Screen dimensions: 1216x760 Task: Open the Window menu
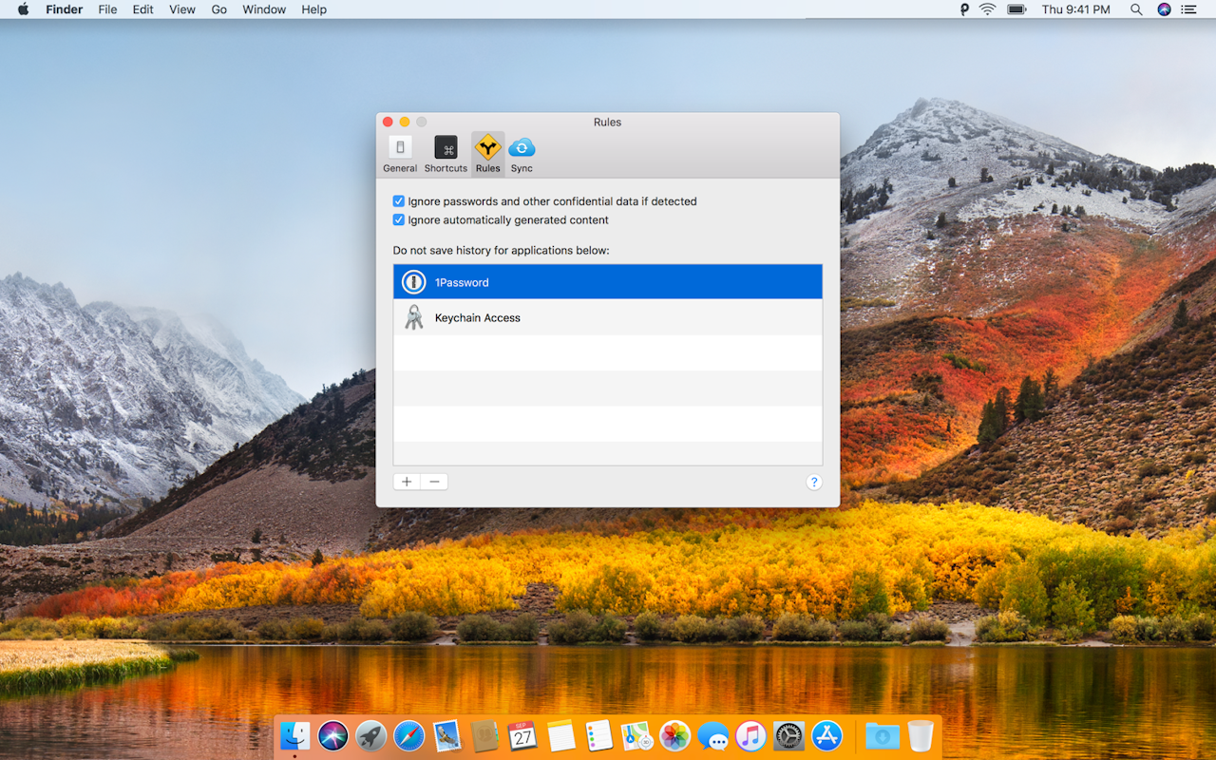pos(263,9)
